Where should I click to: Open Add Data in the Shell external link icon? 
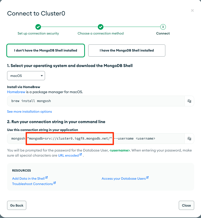click(47, 178)
